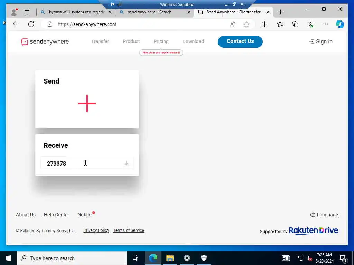Open the Pricing page
The height and width of the screenshot is (265, 354).
click(x=161, y=41)
